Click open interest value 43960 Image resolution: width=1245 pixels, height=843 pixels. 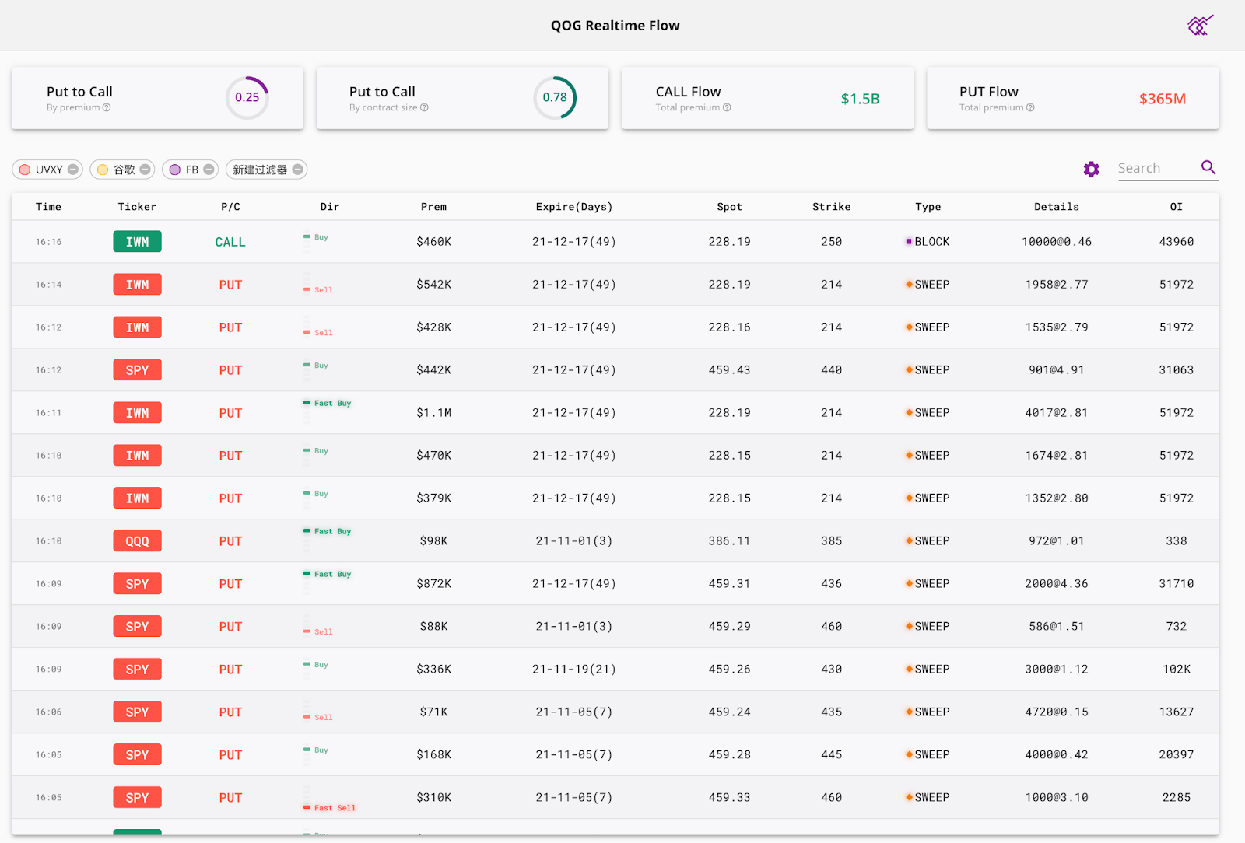[x=1176, y=242]
